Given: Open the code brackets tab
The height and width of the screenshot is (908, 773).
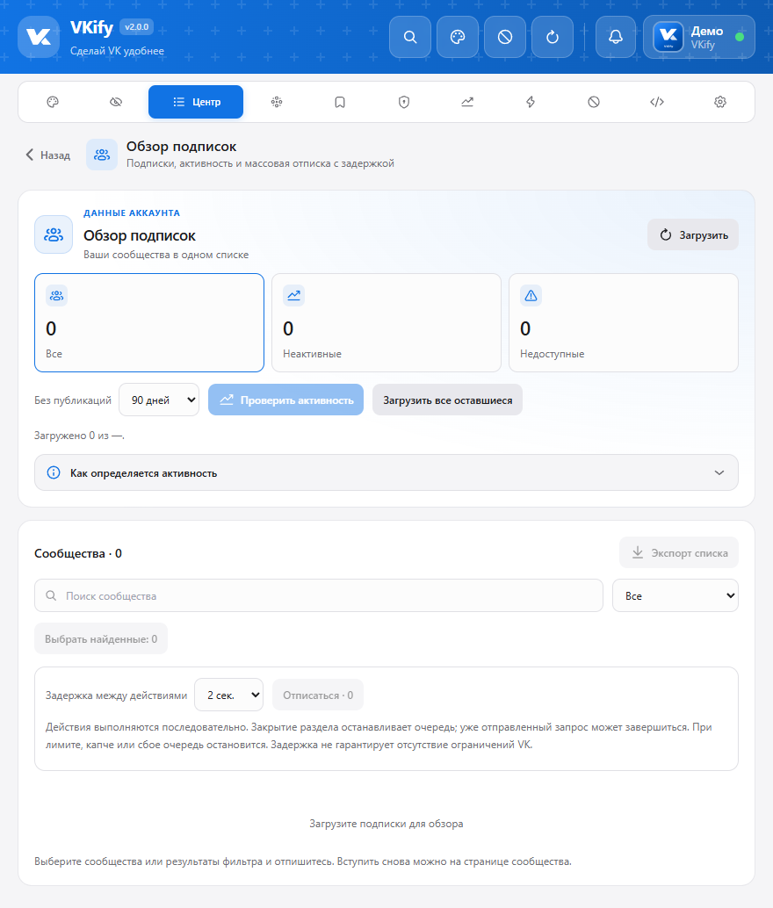Looking at the screenshot, I should 656,102.
